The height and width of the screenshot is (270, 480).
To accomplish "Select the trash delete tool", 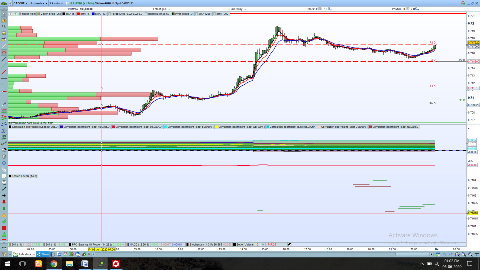I will pos(4,156).
